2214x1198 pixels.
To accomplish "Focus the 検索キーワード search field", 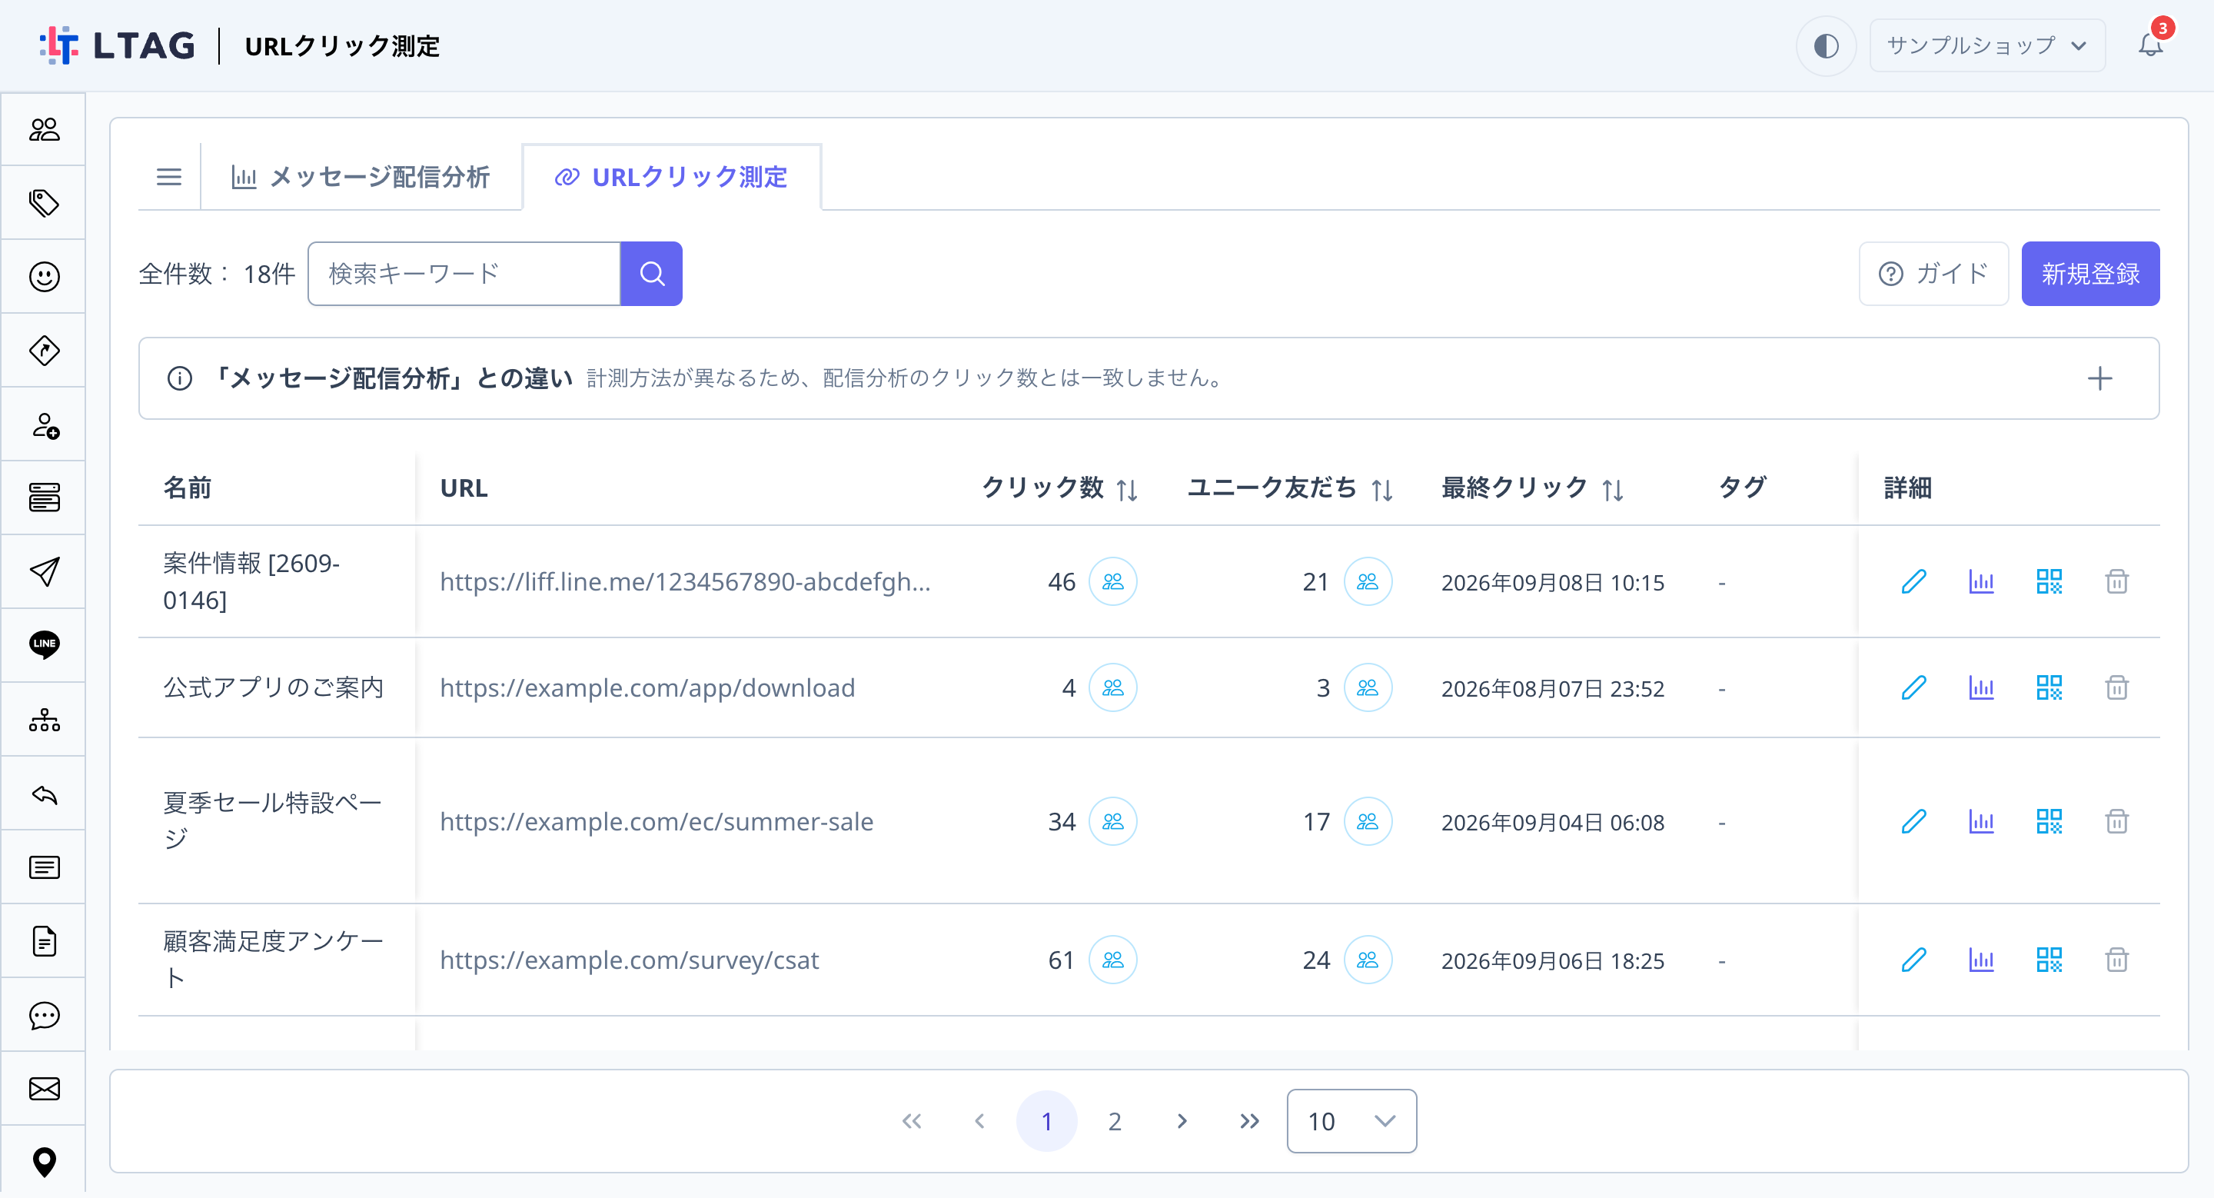I will pyautogui.click(x=464, y=273).
